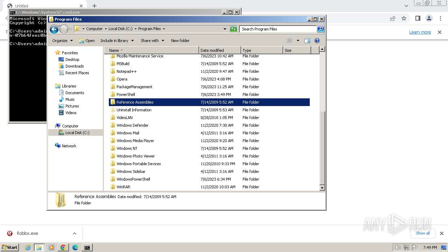Viewport: 448px width, 252px height.
Task: Show the preview pane icon
Action: click(x=307, y=41)
